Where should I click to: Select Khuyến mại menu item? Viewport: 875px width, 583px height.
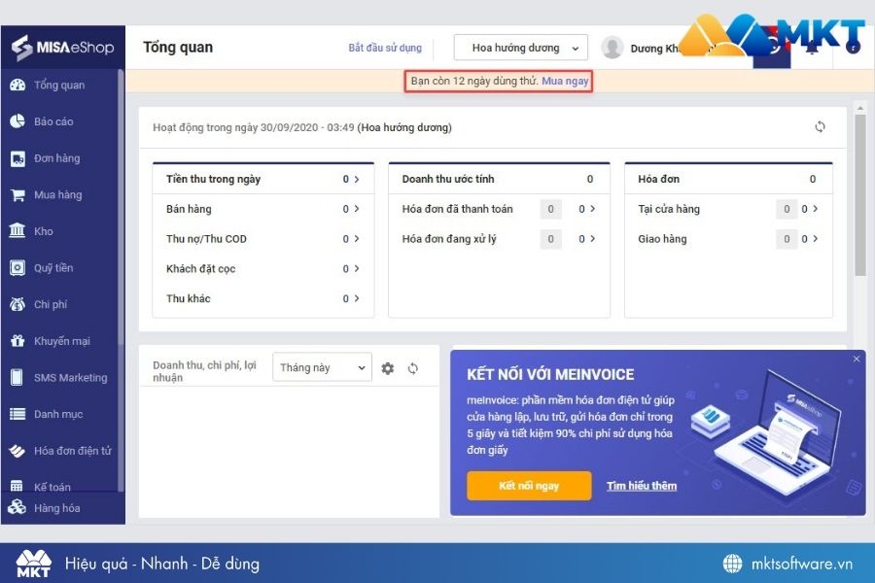[62, 341]
